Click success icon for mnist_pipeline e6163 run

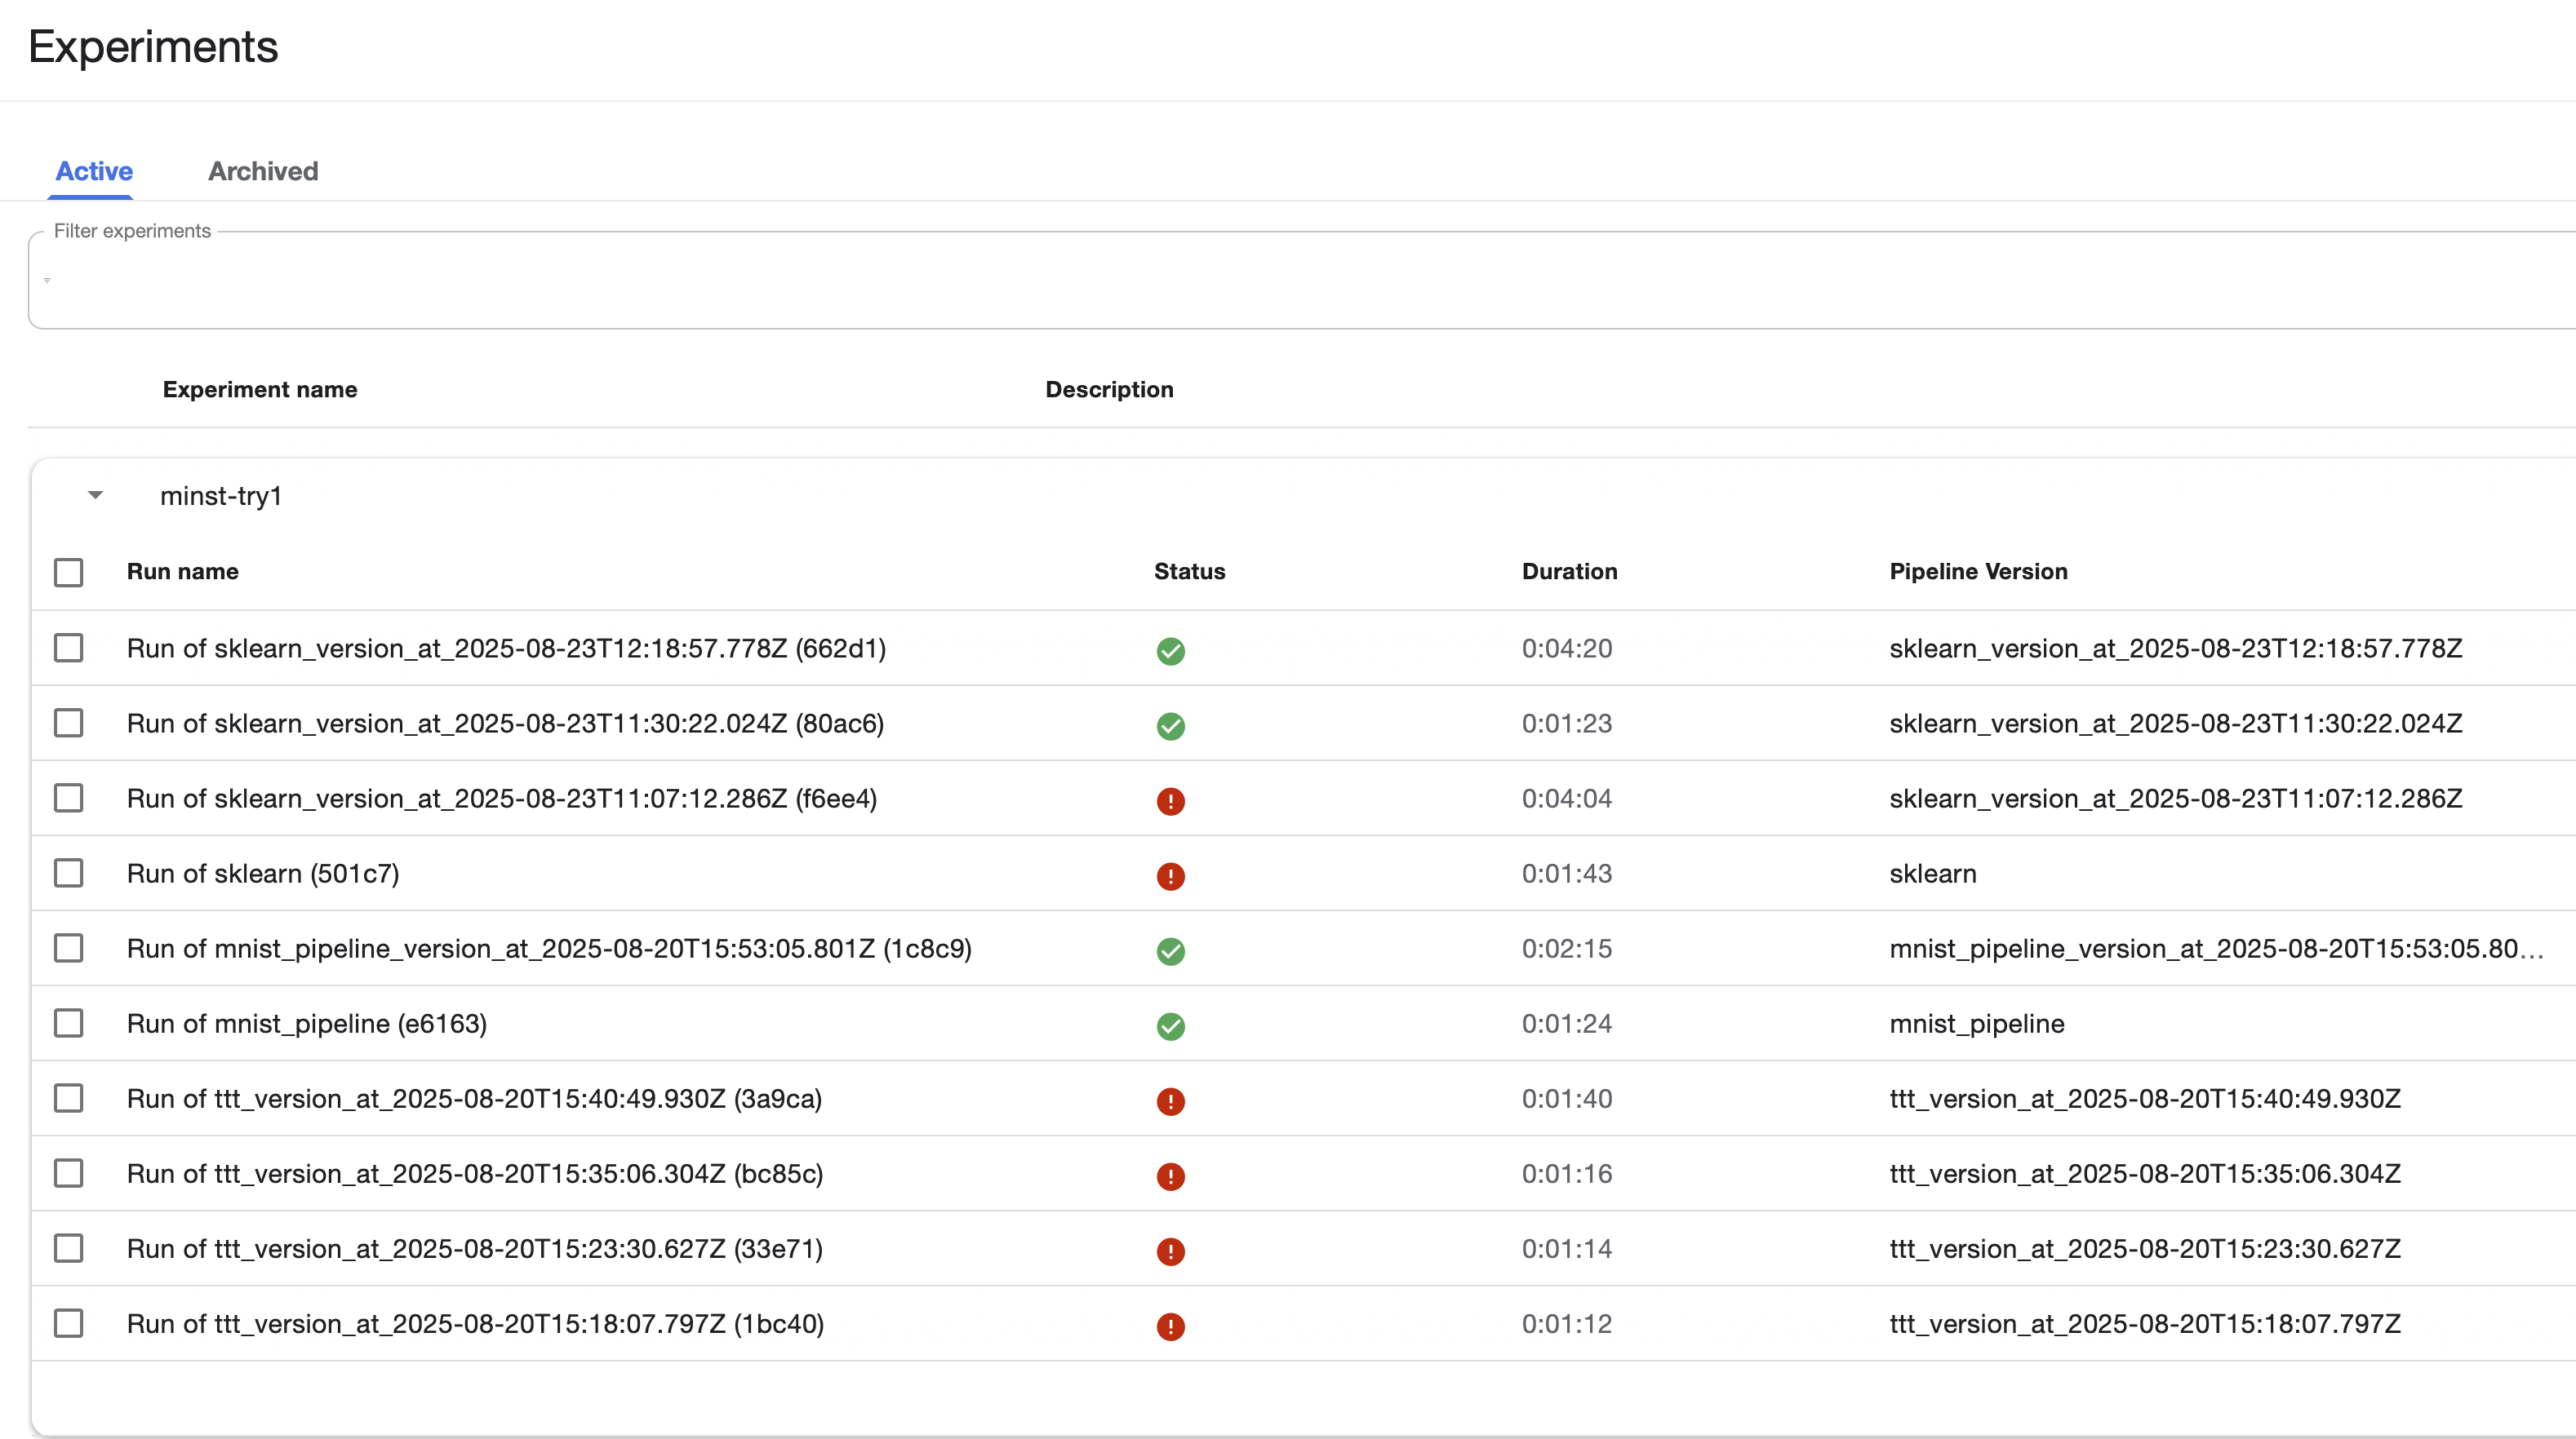(x=1170, y=1025)
